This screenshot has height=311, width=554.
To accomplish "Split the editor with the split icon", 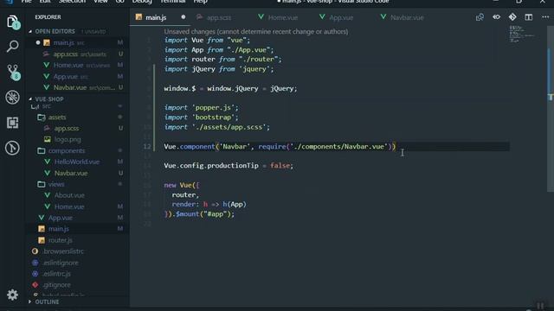I will [x=529, y=17].
